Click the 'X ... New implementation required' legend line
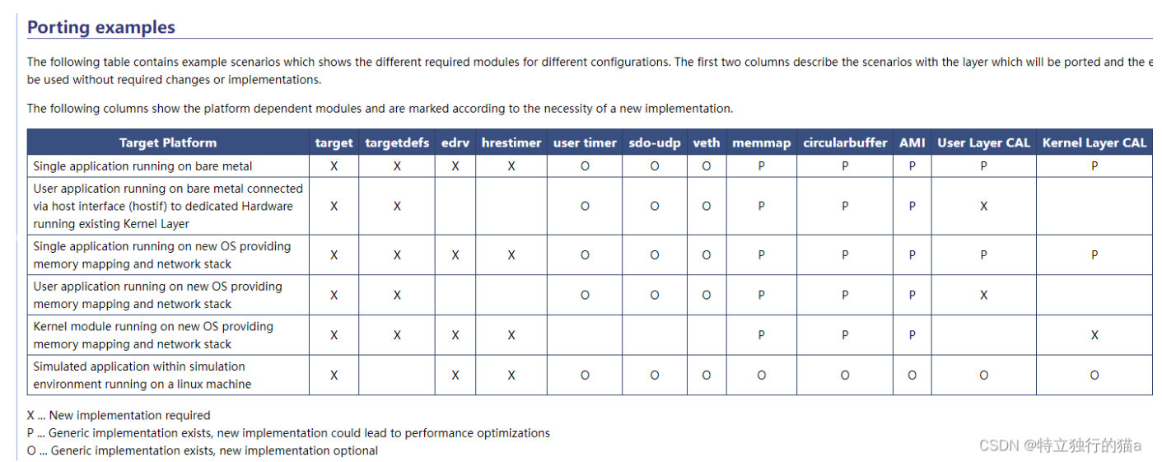 pos(119,415)
